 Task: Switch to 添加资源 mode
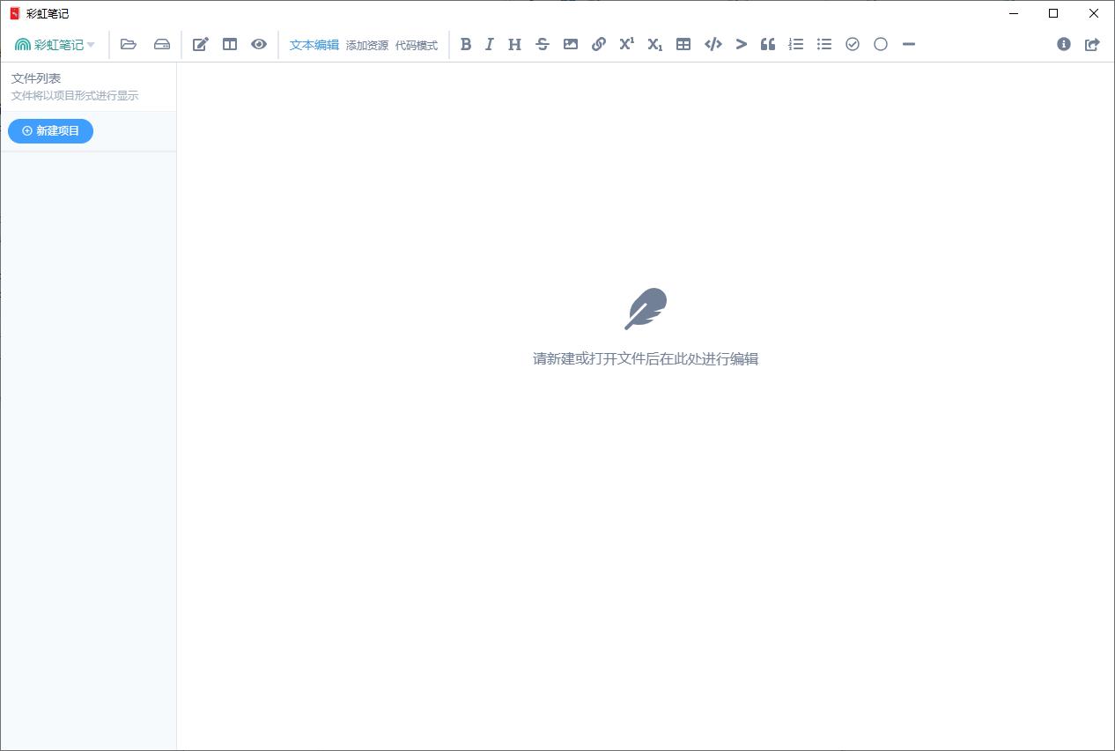coord(370,45)
